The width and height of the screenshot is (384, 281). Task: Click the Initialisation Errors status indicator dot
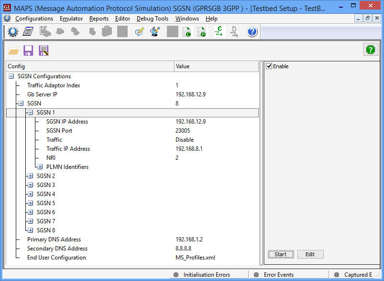click(176, 275)
